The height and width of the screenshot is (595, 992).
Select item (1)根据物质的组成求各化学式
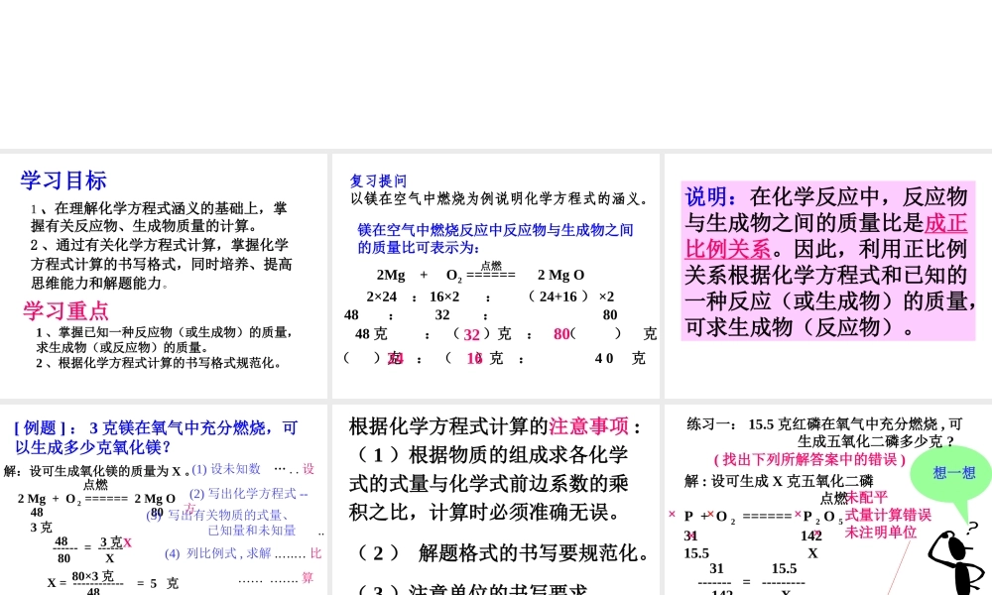pyautogui.click(x=488, y=483)
